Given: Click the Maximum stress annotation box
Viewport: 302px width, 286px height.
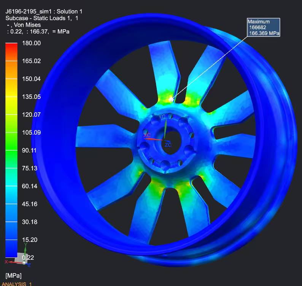Looking at the screenshot, I should 263,27.
